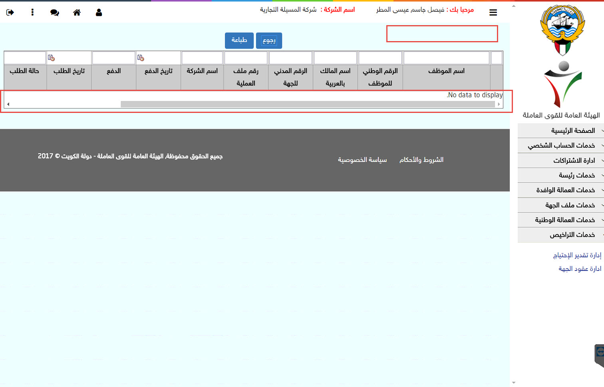The height and width of the screenshot is (387, 604).
Task: Open ادارة عقود الجهة link
Action: pos(580,269)
